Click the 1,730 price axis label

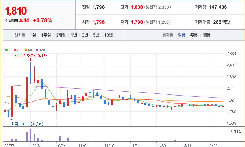tap(231, 112)
